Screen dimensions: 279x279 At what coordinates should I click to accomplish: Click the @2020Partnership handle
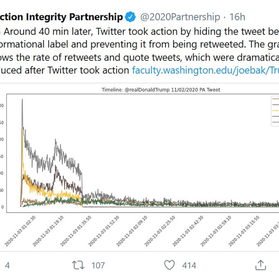(180, 17)
